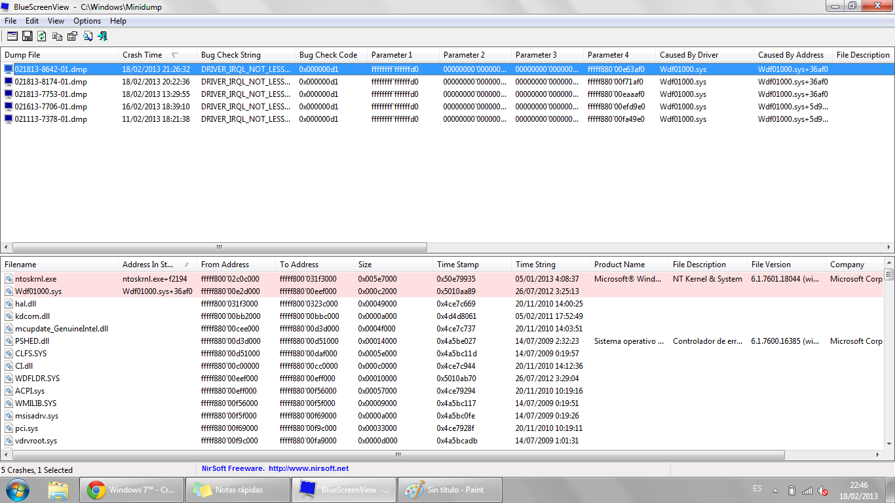Open the Help menu

point(118,21)
